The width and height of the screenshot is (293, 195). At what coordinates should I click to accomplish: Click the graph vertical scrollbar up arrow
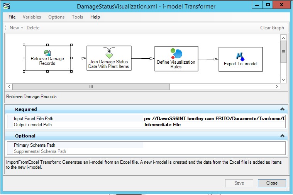pyautogui.click(x=283, y=38)
